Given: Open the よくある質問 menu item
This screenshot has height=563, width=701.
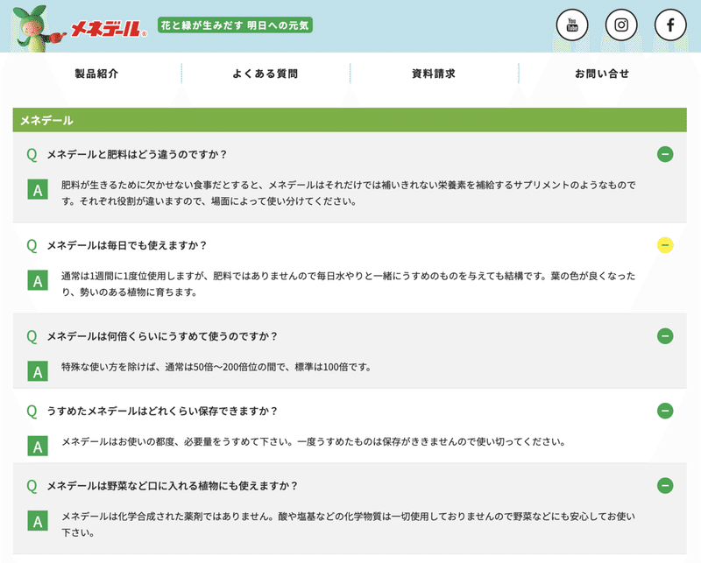Looking at the screenshot, I should [266, 74].
